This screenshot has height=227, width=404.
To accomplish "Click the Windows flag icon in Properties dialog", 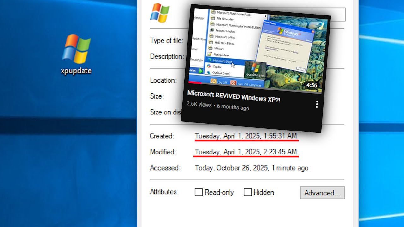I will (160, 13).
